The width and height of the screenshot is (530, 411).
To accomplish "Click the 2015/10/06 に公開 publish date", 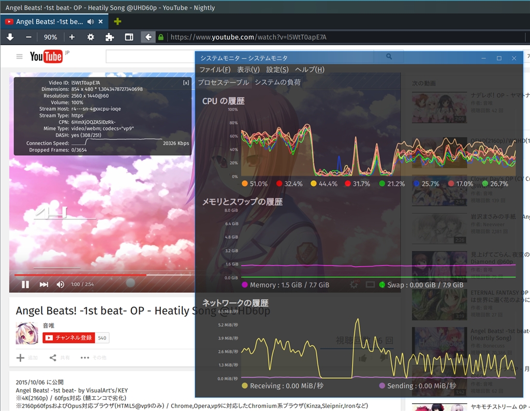I will point(39,382).
